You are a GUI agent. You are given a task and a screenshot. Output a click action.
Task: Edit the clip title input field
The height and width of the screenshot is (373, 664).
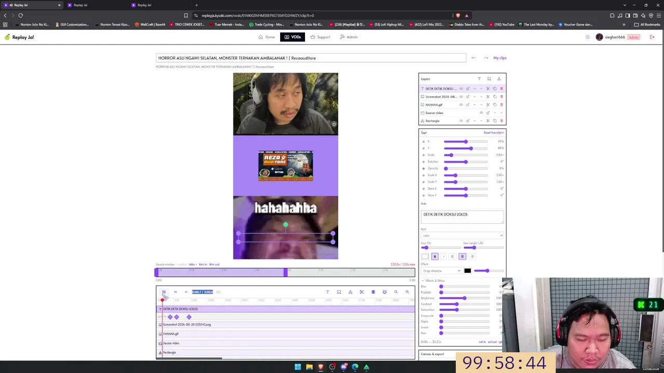click(x=311, y=58)
